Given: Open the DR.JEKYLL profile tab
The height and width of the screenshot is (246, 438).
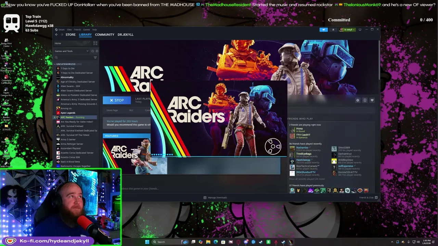Looking at the screenshot, I should pos(126,35).
